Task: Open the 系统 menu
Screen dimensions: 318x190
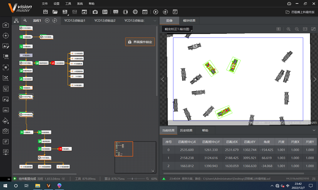Action: [80, 4]
